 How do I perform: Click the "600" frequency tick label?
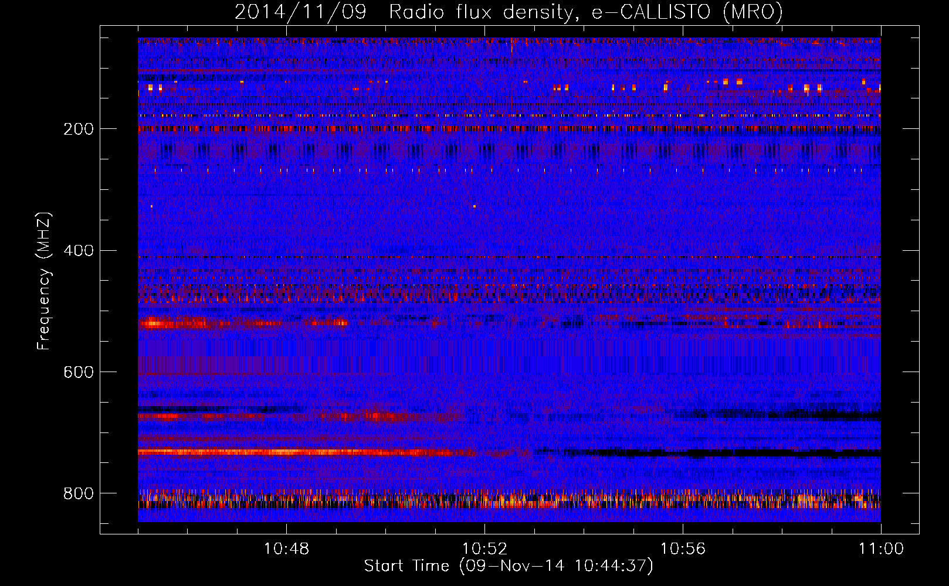click(x=79, y=372)
